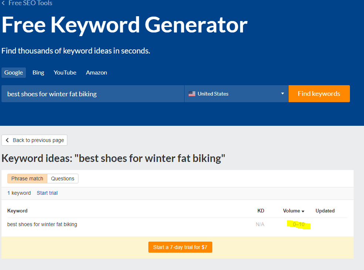364x270 pixels.
Task: Open the United States country dropdown
Action: (236, 94)
